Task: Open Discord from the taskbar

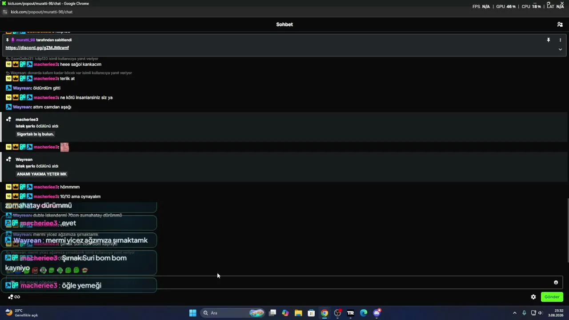Action: tap(377, 313)
